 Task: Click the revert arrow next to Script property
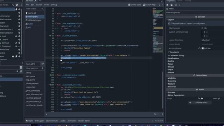tap(198, 98)
